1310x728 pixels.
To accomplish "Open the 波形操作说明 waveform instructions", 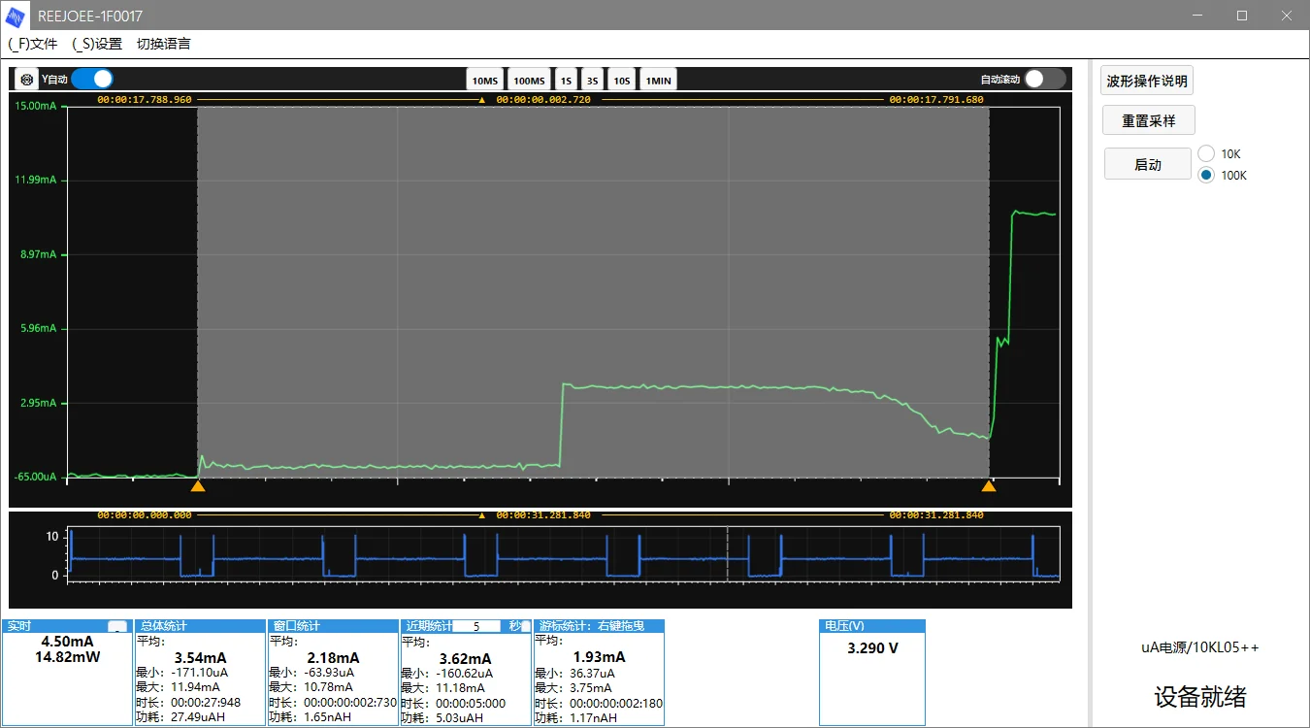I will point(1147,82).
